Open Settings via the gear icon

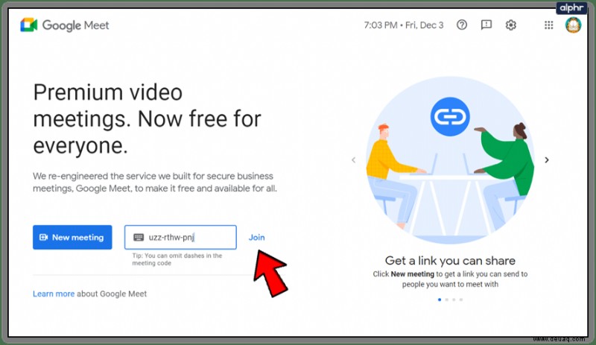point(511,25)
